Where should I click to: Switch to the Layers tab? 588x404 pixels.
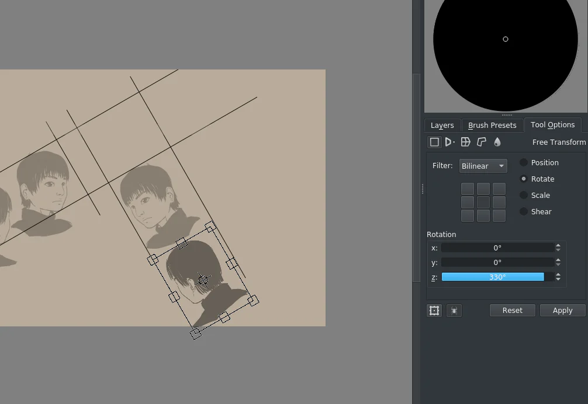coord(442,125)
